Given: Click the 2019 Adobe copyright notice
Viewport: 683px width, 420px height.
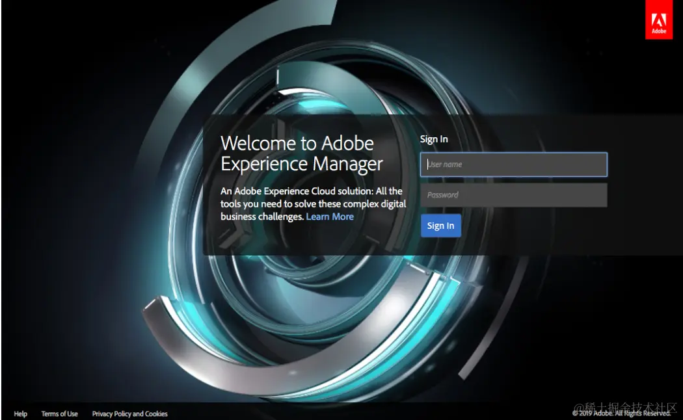Looking at the screenshot, I should point(622,413).
